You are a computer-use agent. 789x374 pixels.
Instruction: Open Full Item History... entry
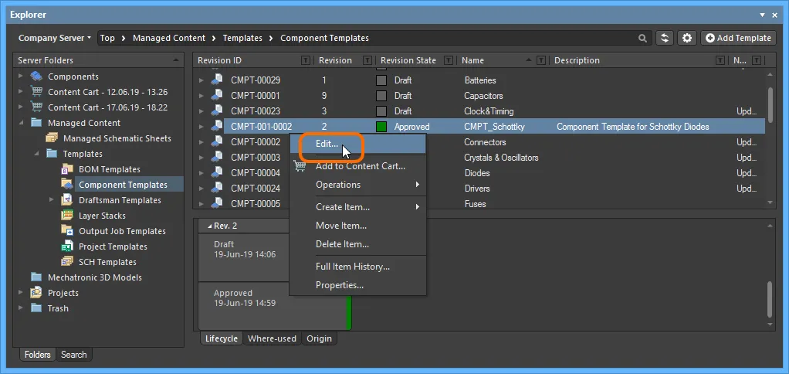coord(357,267)
